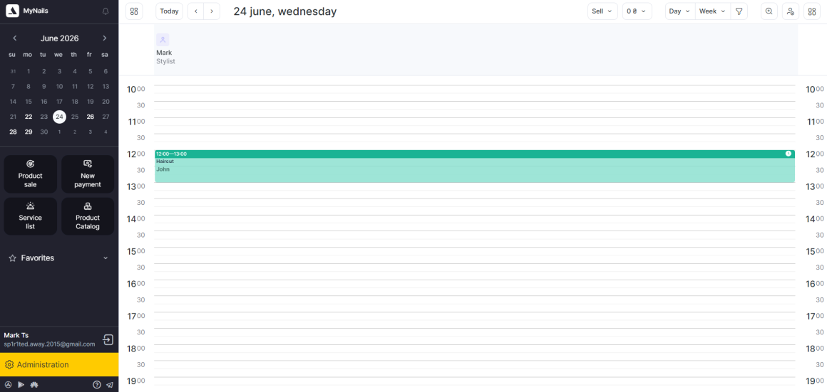This screenshot has height=392, width=827.
Task: Select June 29 in mini calendar
Action: (x=29, y=132)
